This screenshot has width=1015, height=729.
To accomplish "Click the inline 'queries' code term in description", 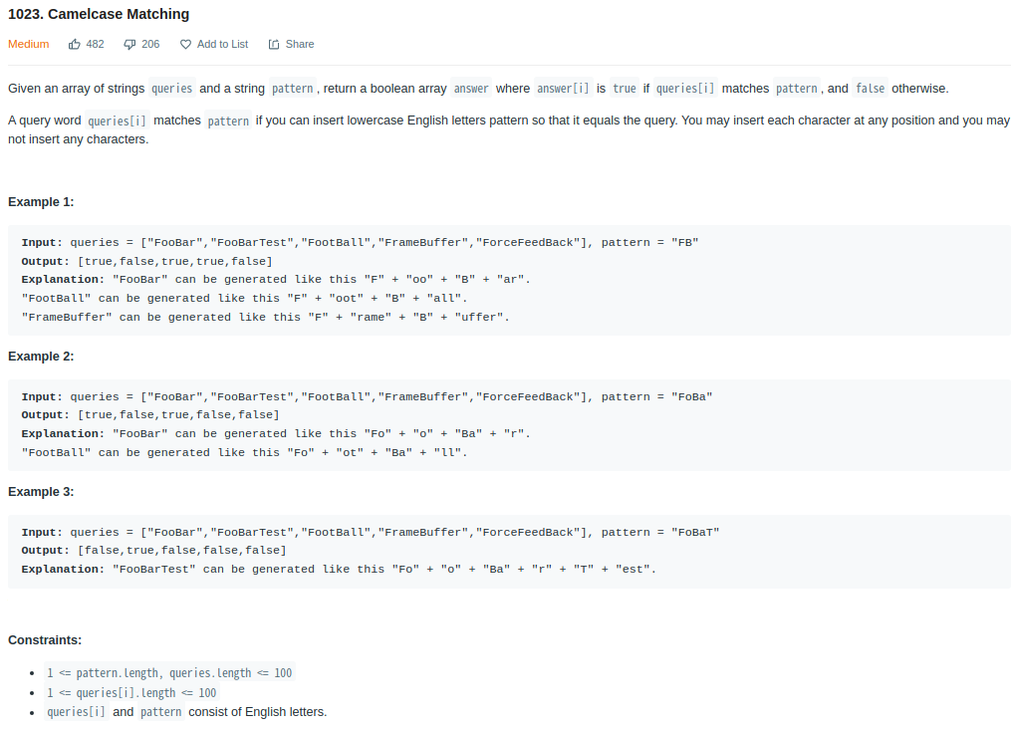I will click(x=172, y=88).
